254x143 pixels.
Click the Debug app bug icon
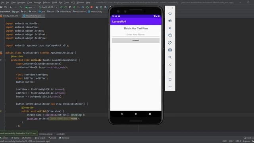coord(74,7)
